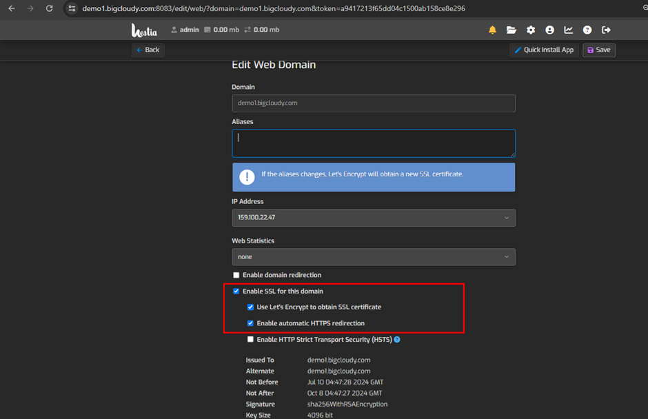648x419 pixels.
Task: Click the Hestia logo
Action: click(x=143, y=30)
